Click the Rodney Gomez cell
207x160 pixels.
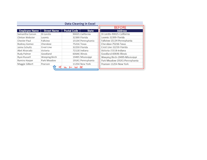(29, 44)
